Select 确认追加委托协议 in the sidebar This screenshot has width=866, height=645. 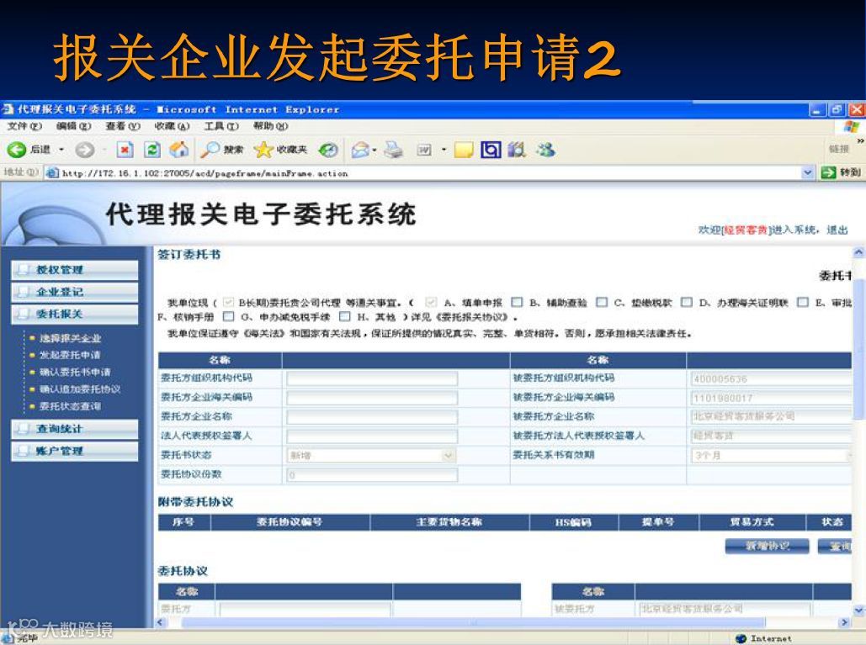(80, 389)
